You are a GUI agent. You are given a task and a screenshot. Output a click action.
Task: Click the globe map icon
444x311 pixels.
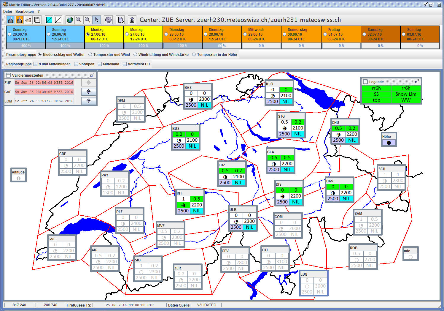[x=70, y=20]
